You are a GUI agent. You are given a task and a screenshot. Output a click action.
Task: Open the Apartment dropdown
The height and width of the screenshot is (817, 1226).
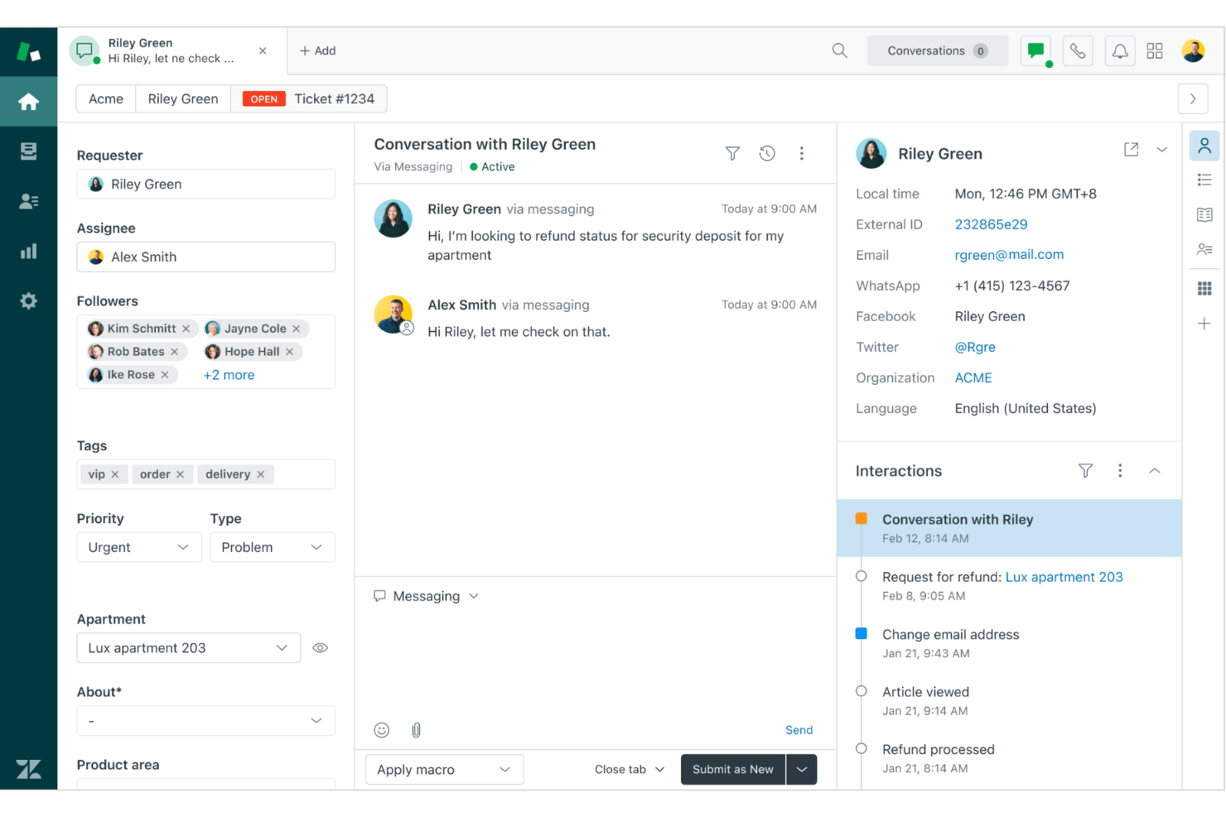(x=189, y=648)
